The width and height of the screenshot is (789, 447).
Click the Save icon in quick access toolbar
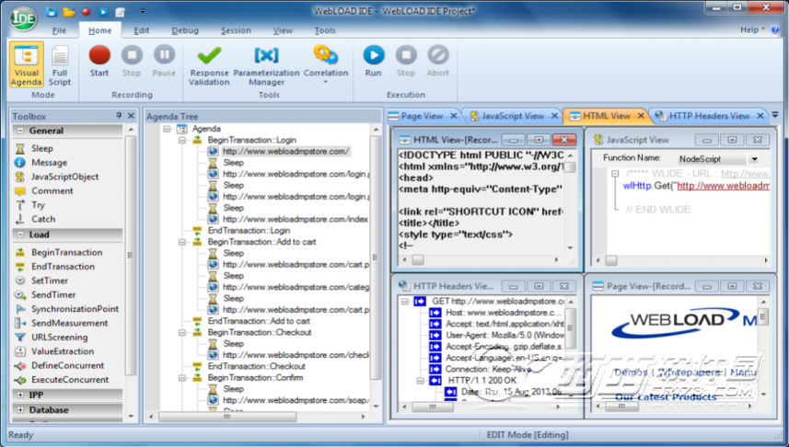click(52, 12)
